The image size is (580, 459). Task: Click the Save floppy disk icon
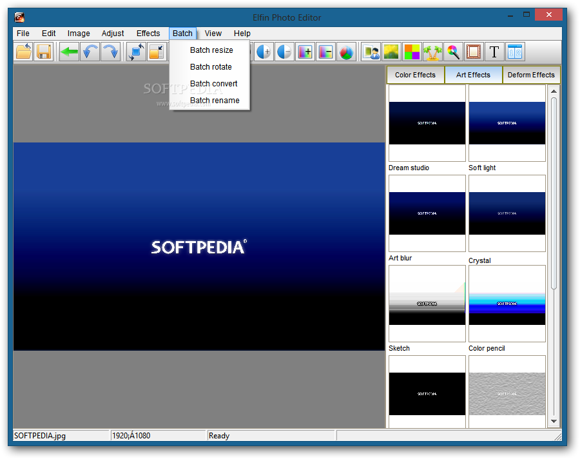point(44,52)
